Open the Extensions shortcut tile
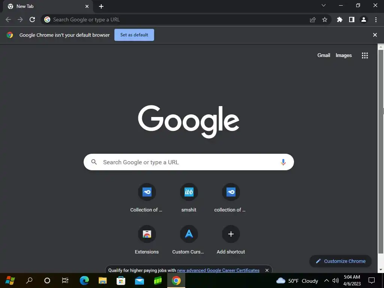 tap(147, 240)
